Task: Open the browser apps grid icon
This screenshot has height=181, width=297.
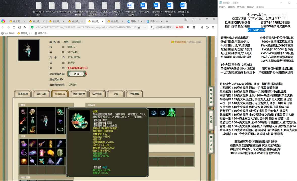Action: [194, 27]
